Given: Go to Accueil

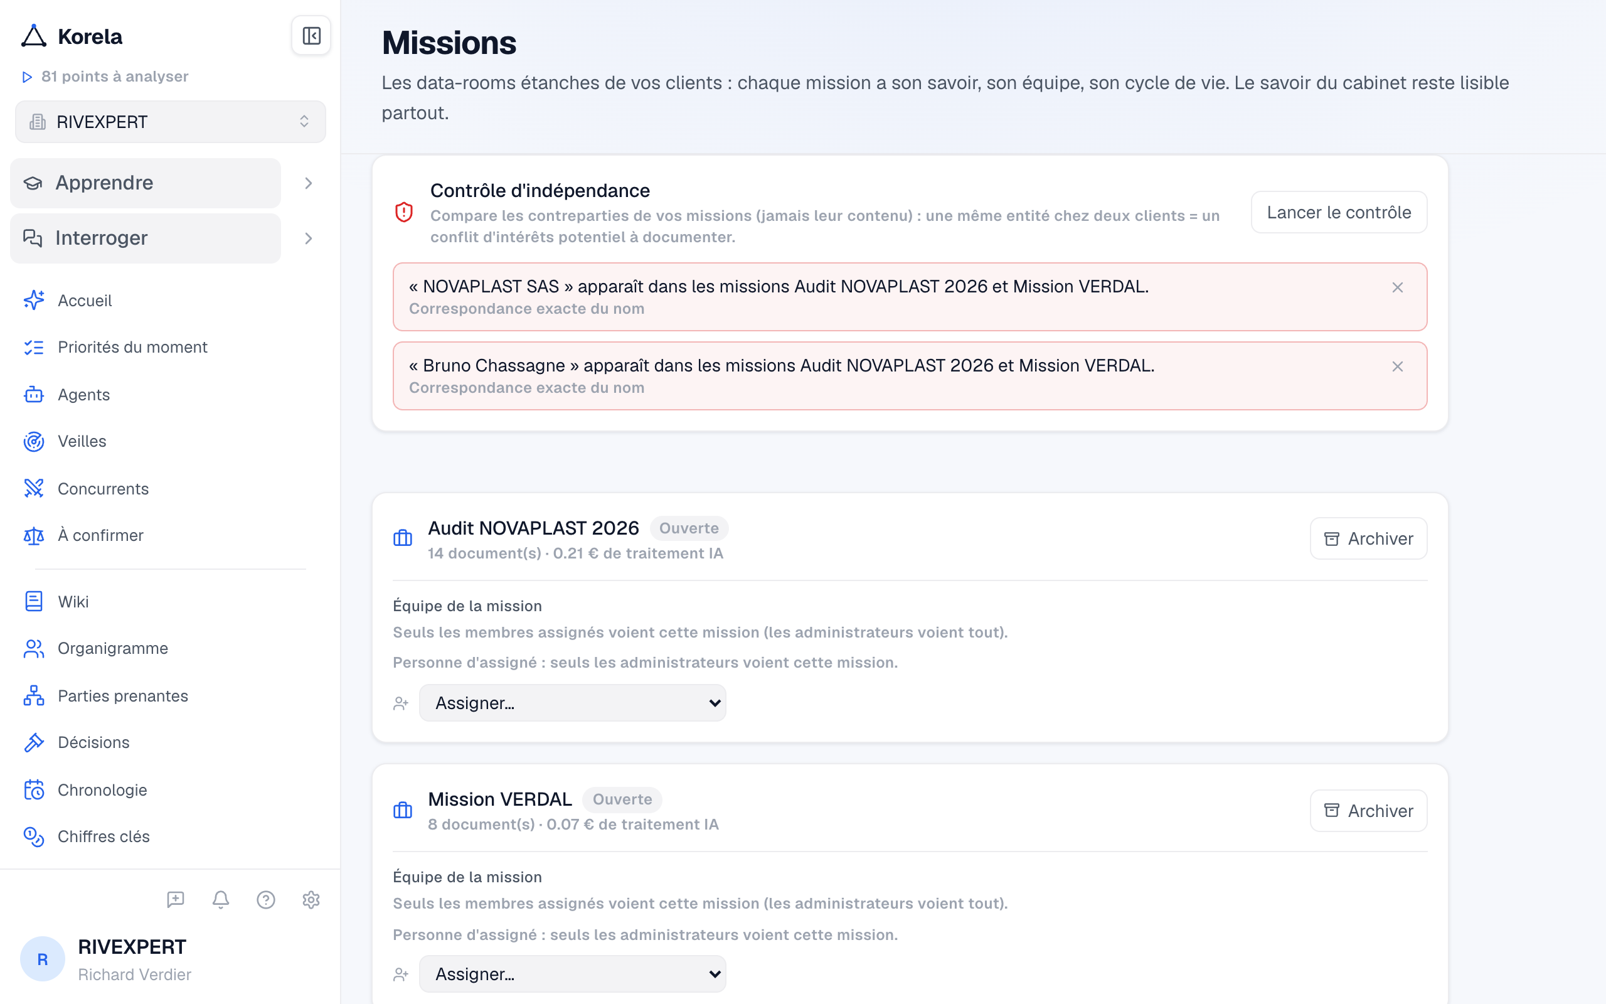Looking at the screenshot, I should click(85, 301).
